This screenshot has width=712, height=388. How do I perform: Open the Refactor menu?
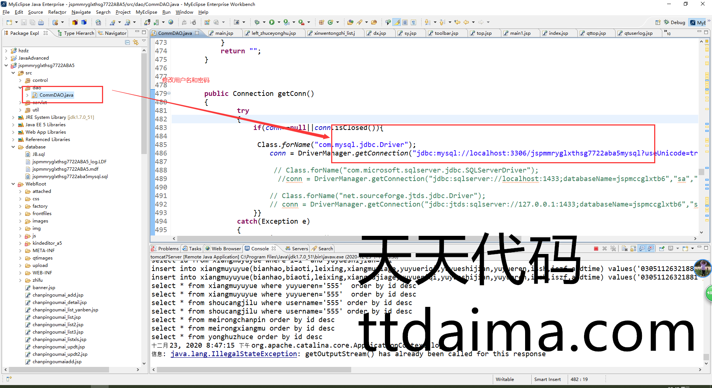tap(57, 12)
